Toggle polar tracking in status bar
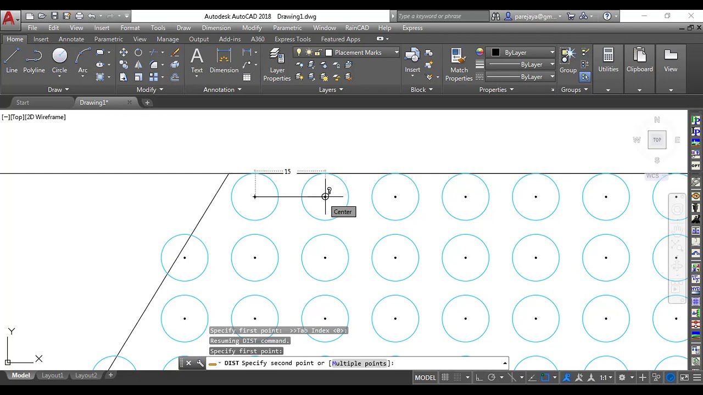 492,377
